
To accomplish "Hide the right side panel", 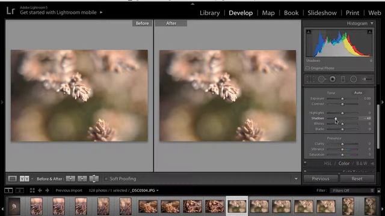I will coord(383,102).
